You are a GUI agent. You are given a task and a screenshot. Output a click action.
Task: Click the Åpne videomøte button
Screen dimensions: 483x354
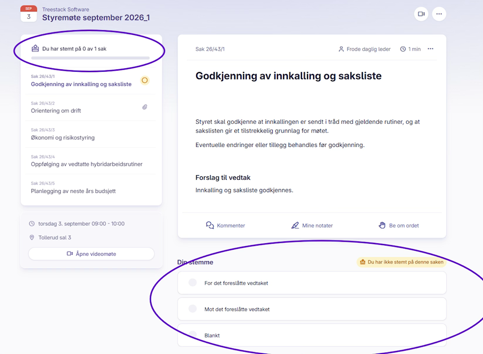(x=91, y=254)
